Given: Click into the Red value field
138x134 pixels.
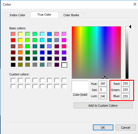Looking at the screenshot, I should [x=125, y=83].
